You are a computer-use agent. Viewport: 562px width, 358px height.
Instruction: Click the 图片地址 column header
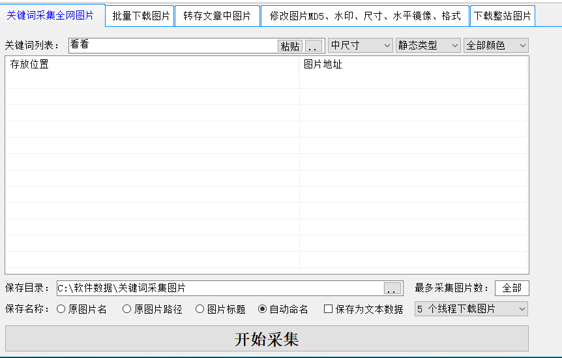click(413, 65)
